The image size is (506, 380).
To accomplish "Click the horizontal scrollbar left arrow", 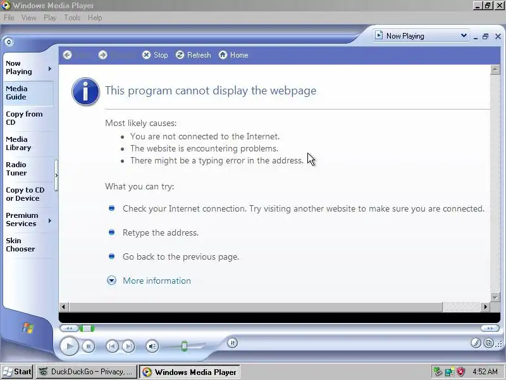I will (64, 307).
